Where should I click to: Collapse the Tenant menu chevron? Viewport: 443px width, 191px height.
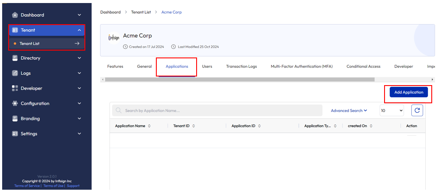(x=79, y=30)
